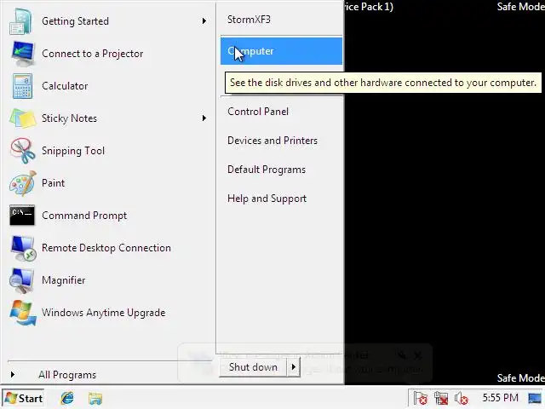The image size is (545, 409).
Task: Click the Magnifier label text
Action: click(64, 280)
